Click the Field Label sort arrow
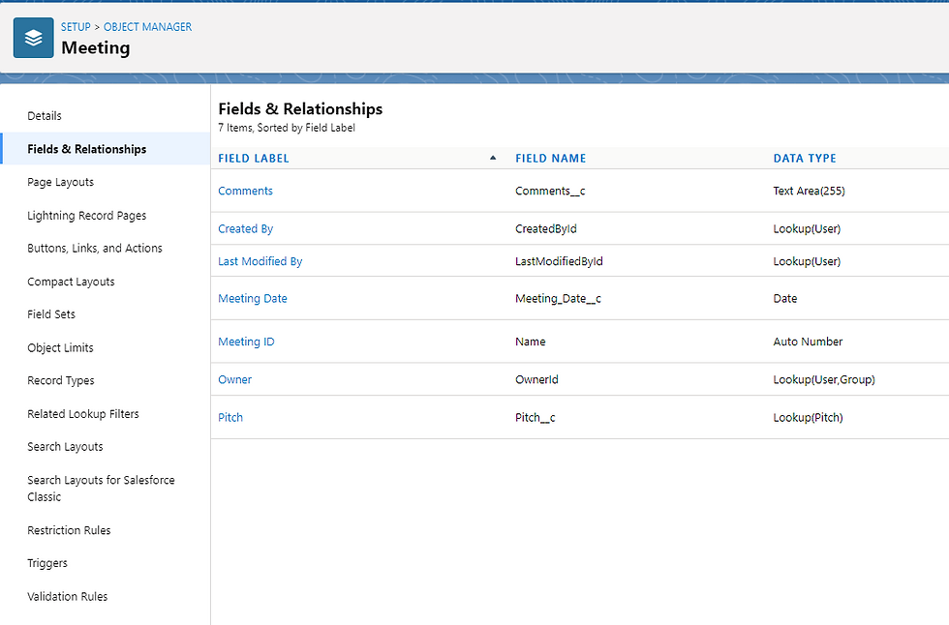 [x=493, y=158]
